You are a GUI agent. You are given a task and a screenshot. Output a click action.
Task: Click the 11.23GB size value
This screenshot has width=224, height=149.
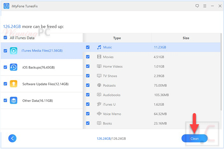click(x=160, y=47)
